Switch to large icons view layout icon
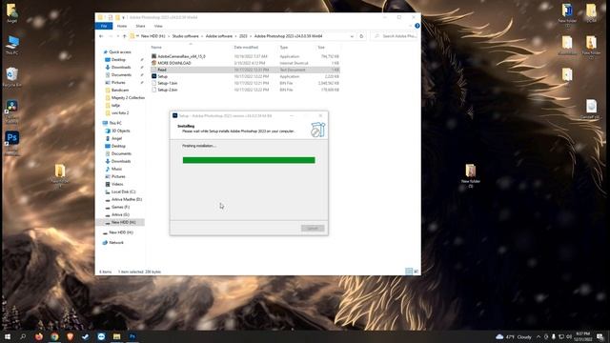This screenshot has width=610, height=343. click(x=416, y=272)
